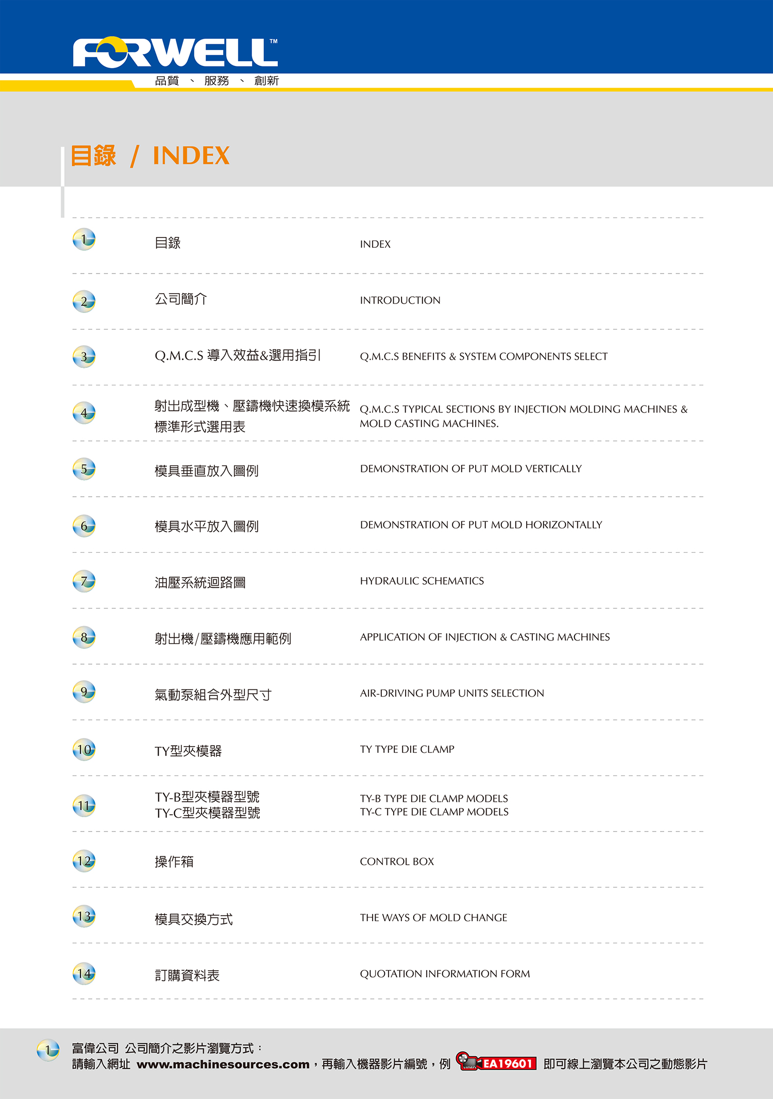Click the number 3 bullet icon

pos(84,357)
